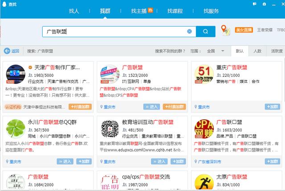Switch to 找人 tab
The height and width of the screenshot is (191, 285).
click(x=74, y=11)
